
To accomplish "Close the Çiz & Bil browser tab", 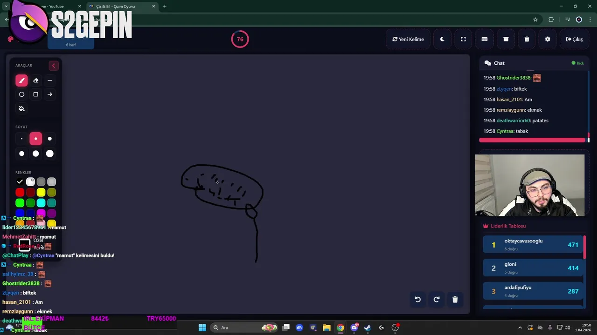I will (x=154, y=7).
